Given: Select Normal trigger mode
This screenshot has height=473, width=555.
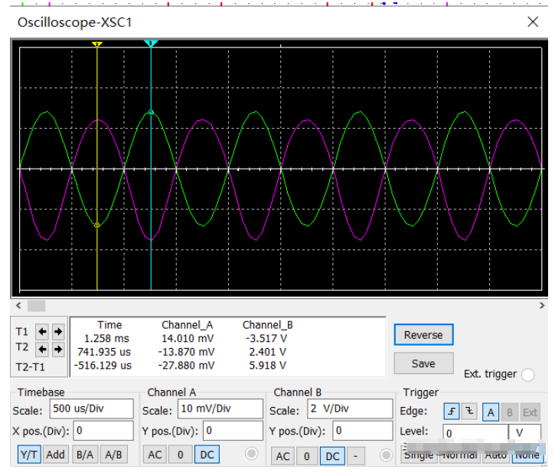Looking at the screenshot, I should click(x=459, y=455).
